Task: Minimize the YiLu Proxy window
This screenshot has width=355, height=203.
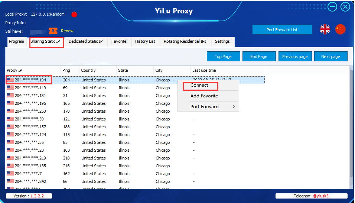Action: point(333,7)
